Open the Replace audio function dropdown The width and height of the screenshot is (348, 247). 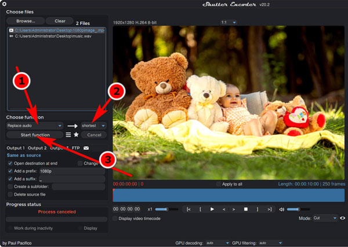35,126
